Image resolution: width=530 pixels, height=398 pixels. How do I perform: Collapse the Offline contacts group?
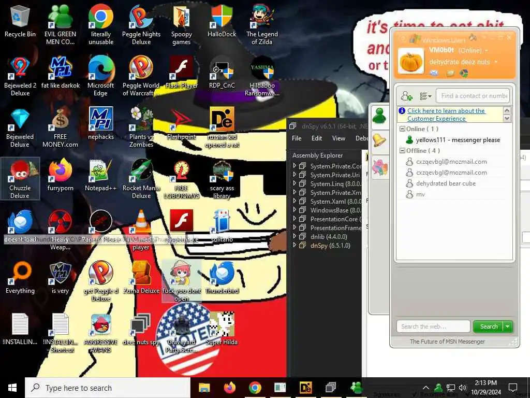tap(402, 150)
